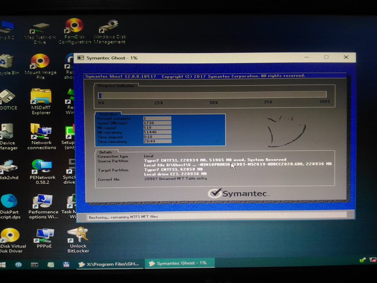This screenshot has width=377, height=283.
Task: Open the Recycle Bin desktop icon
Action: [9, 64]
